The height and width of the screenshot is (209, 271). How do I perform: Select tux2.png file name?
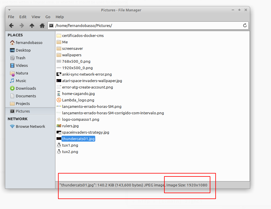(70, 152)
